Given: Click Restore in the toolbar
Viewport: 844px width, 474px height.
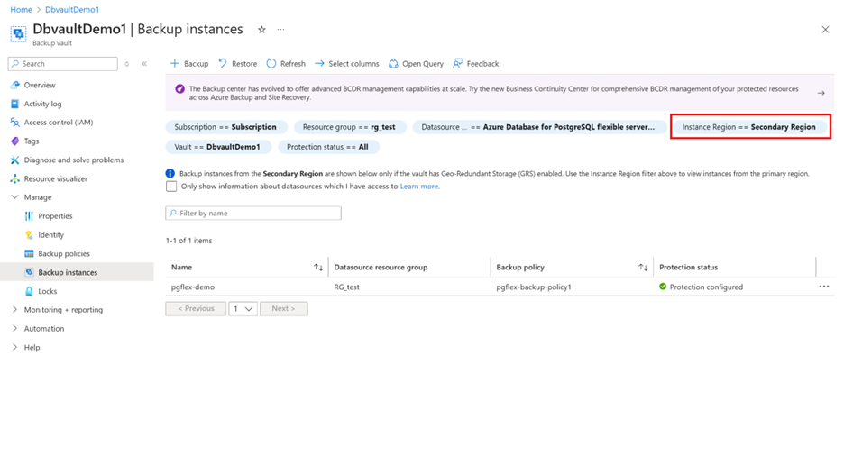Looking at the screenshot, I should pyautogui.click(x=237, y=63).
